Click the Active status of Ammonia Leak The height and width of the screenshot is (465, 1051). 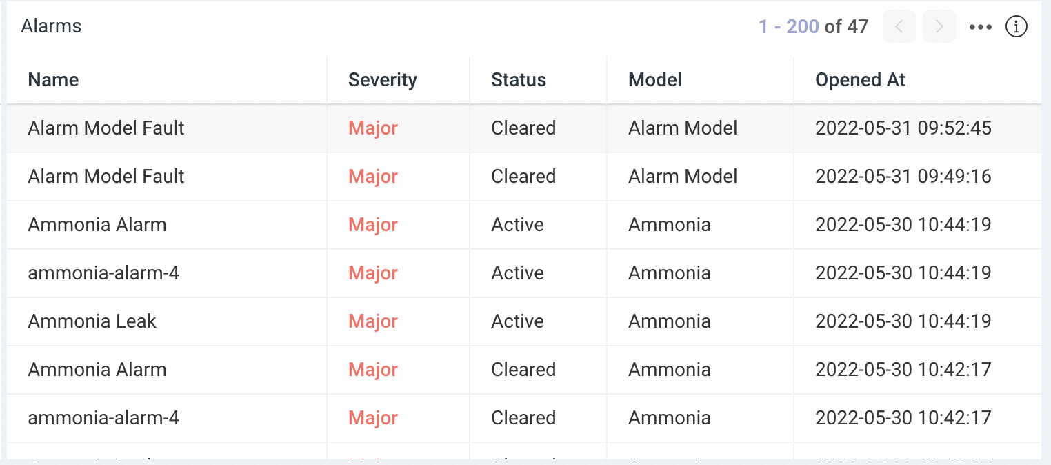click(x=517, y=321)
